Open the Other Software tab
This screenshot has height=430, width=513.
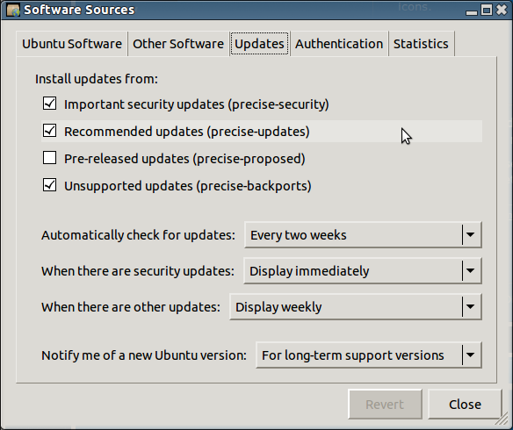[x=178, y=44]
